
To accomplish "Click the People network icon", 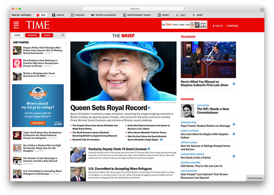I will tap(54, 15).
